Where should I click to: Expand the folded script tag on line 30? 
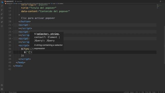pyautogui.click(x=12, y=38)
